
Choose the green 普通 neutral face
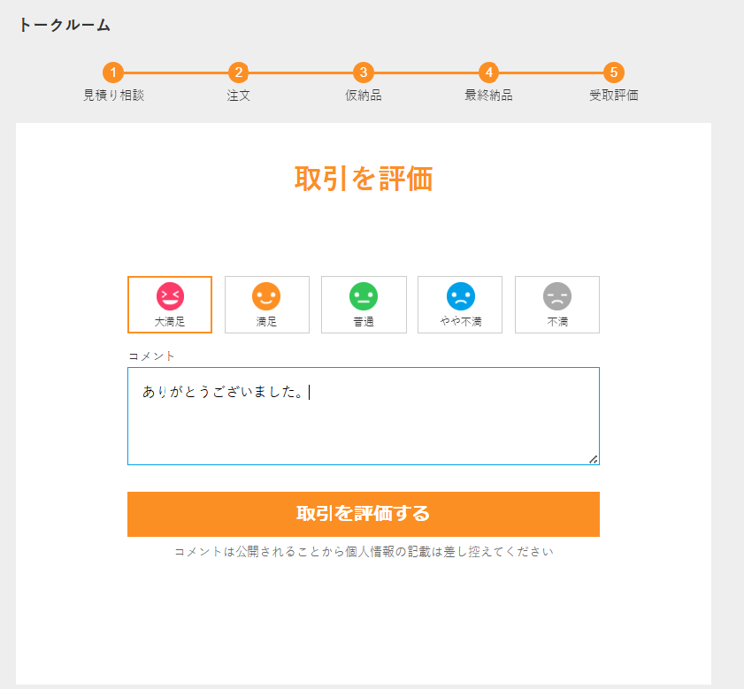[364, 295]
